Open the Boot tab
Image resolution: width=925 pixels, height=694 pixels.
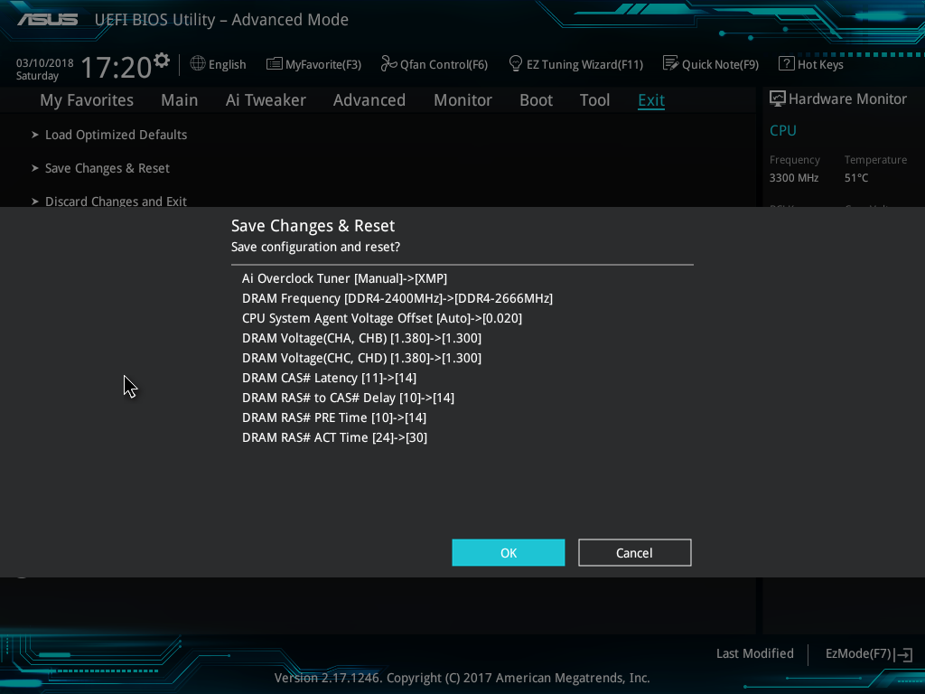point(537,99)
